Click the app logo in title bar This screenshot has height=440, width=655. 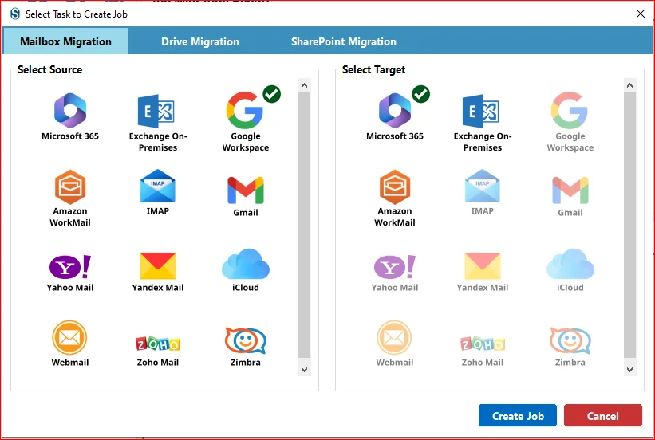[x=15, y=14]
